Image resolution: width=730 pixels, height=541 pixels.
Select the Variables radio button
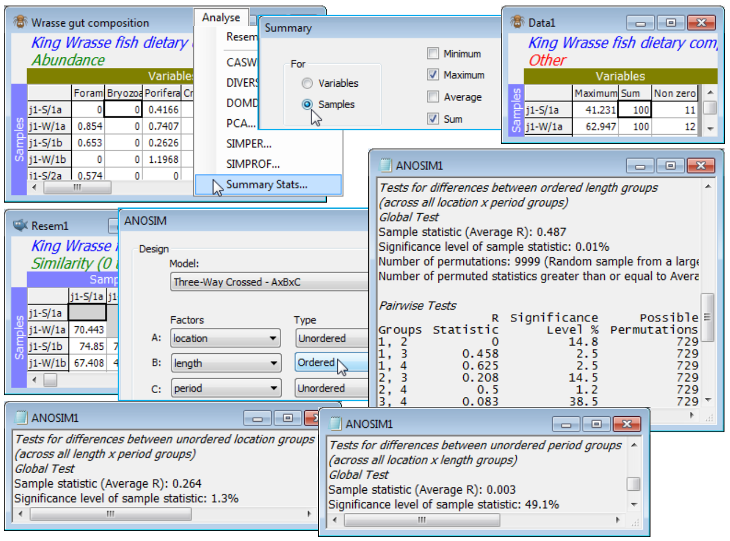307,83
